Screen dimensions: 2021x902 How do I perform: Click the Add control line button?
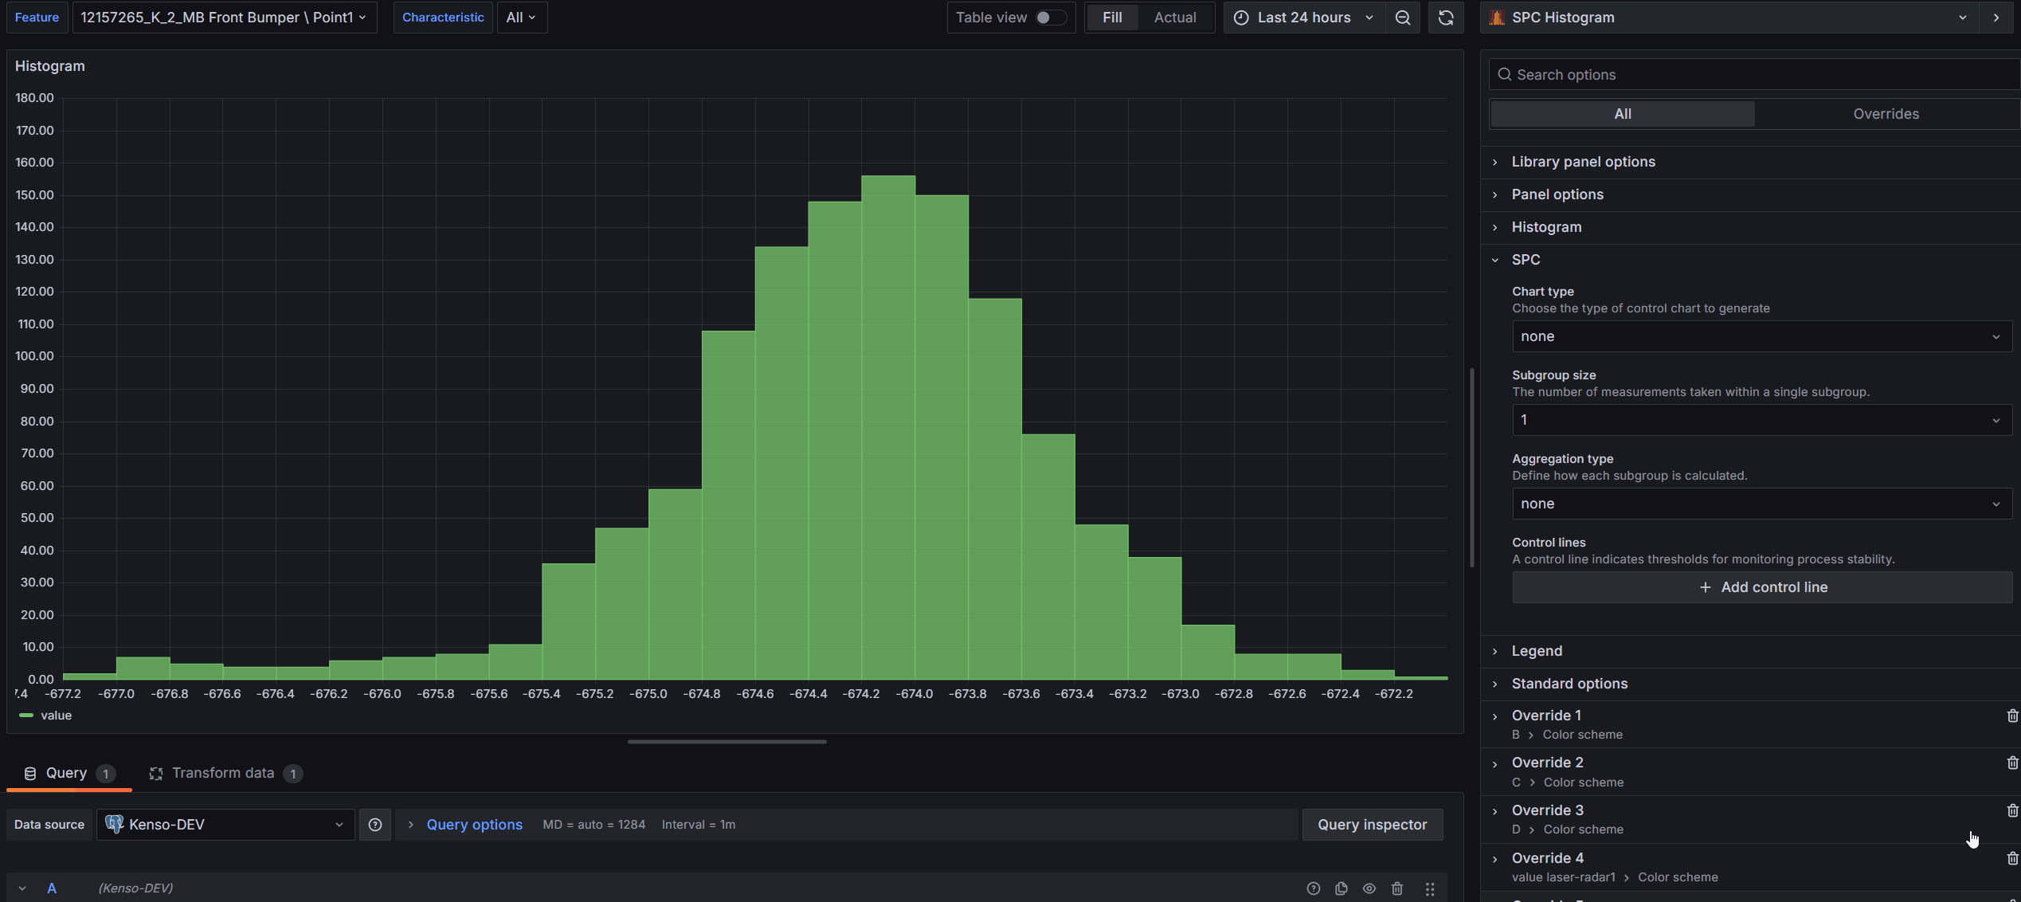pos(1761,586)
